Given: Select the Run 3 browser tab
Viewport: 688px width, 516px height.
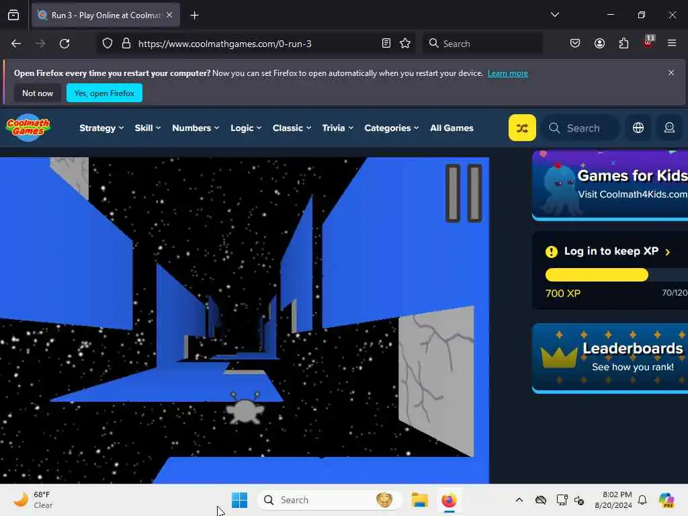Looking at the screenshot, I should point(105,15).
